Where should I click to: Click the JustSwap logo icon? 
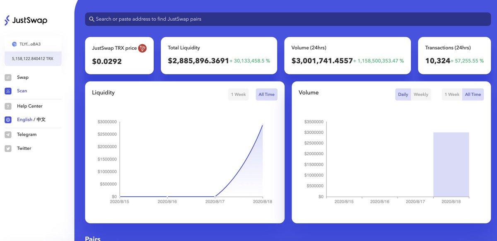[7, 20]
